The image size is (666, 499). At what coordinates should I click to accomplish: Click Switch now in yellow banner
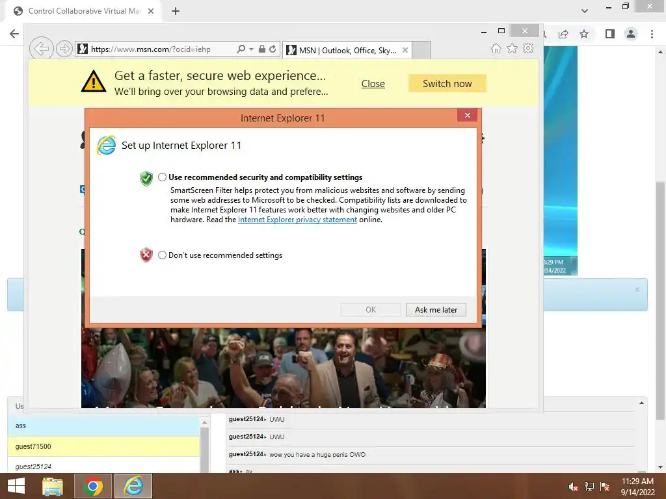(x=447, y=84)
